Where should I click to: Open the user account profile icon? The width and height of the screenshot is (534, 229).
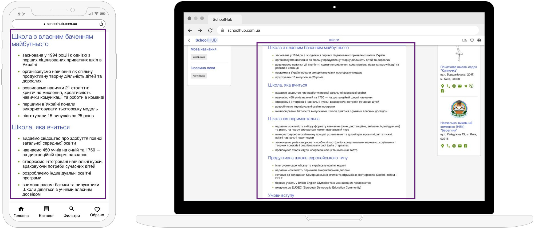(479, 40)
